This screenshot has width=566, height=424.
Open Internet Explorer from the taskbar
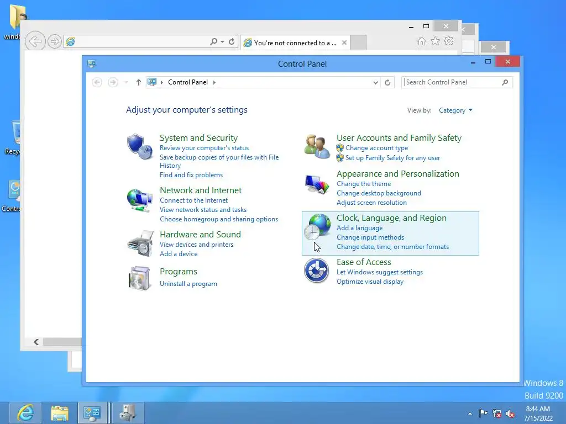tap(25, 413)
